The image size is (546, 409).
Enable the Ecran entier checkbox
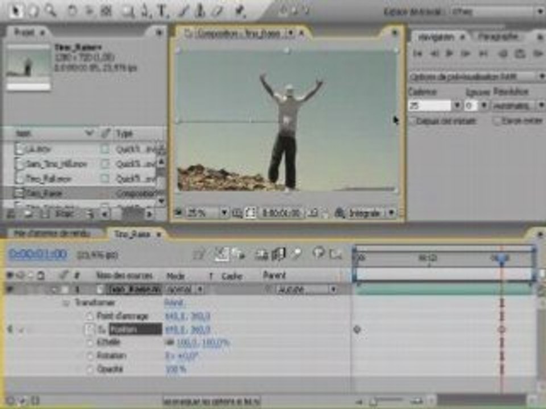(497, 121)
